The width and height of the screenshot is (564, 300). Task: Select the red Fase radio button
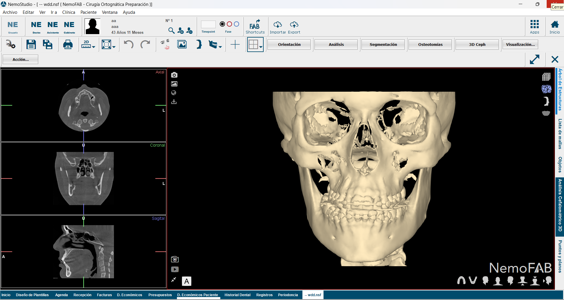(230, 24)
